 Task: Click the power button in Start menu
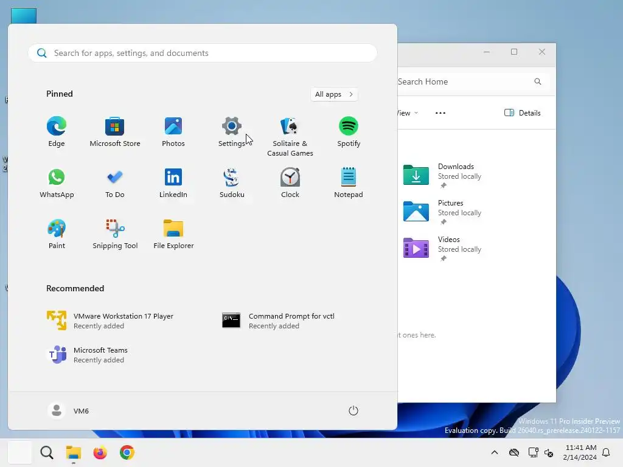[353, 410]
